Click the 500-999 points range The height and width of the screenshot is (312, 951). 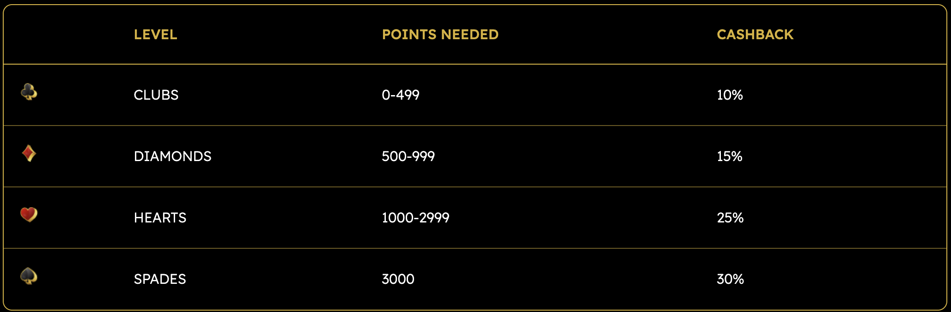click(408, 156)
